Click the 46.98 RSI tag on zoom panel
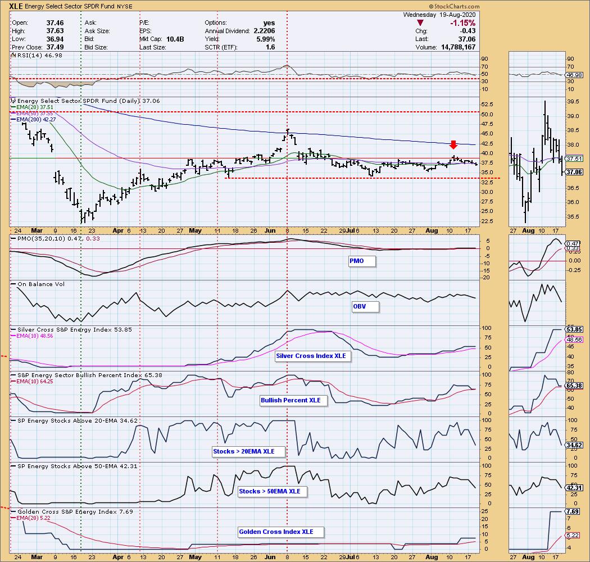Viewport: 590px width, 562px height. pos(574,75)
